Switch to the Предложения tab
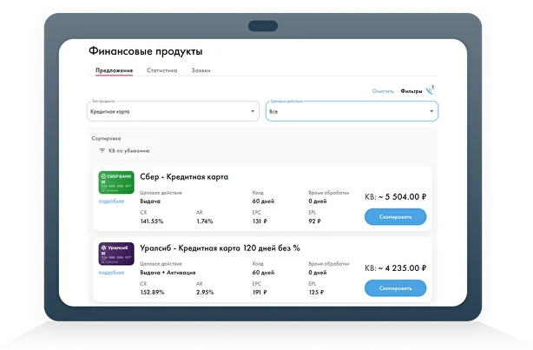Screen dimensions: 533x350 coord(114,70)
